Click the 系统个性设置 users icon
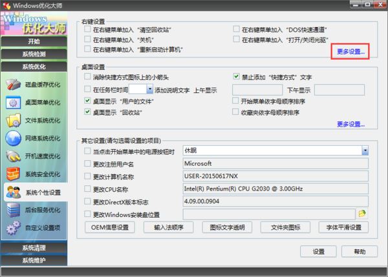 (x=14, y=192)
